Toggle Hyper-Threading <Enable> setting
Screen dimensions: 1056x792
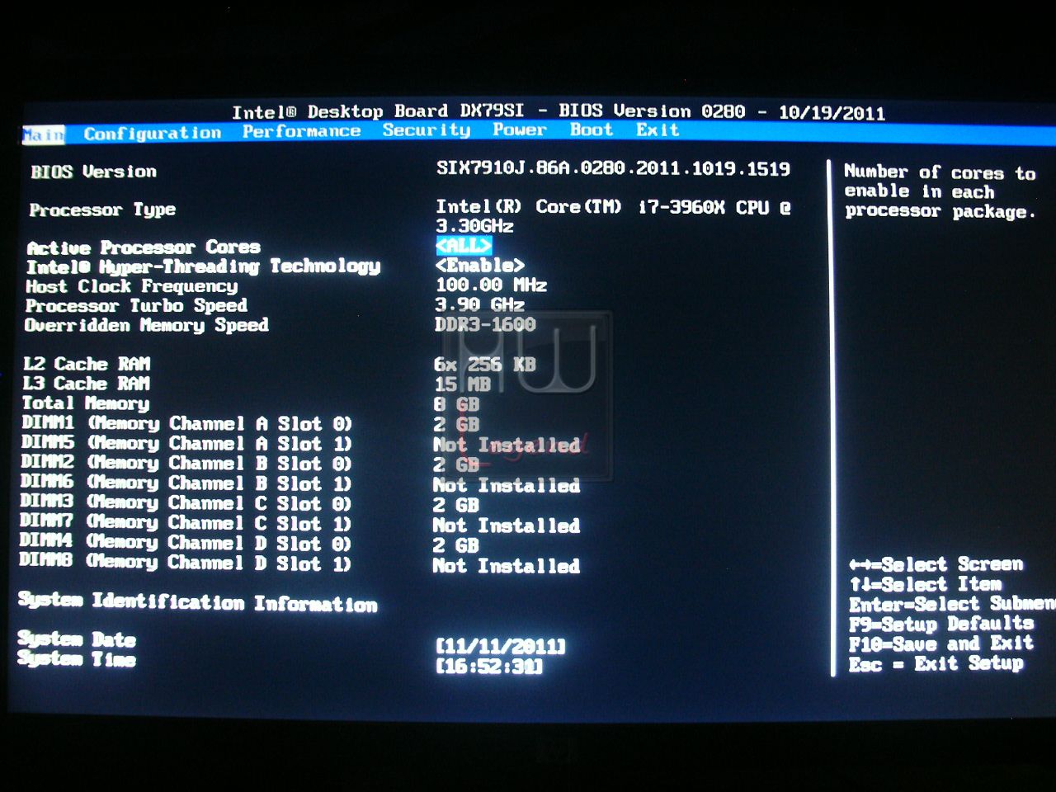[479, 265]
